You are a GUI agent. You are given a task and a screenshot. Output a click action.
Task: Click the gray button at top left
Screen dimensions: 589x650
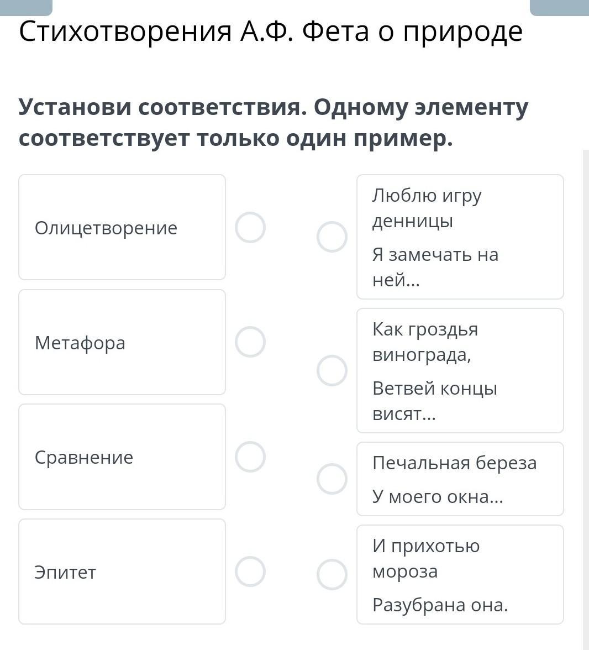[x=26, y=7]
